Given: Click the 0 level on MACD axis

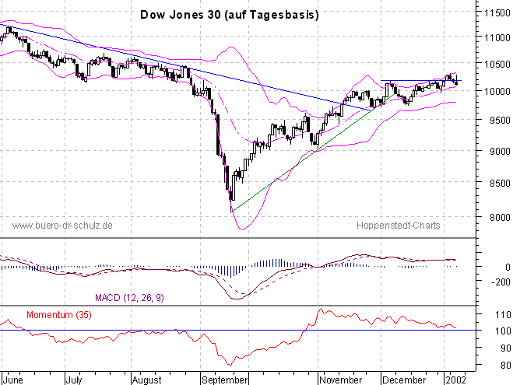Looking at the screenshot, I should tap(508, 268).
